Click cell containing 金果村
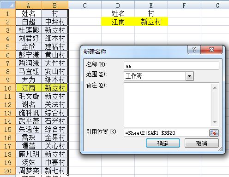 [x=55, y=137]
